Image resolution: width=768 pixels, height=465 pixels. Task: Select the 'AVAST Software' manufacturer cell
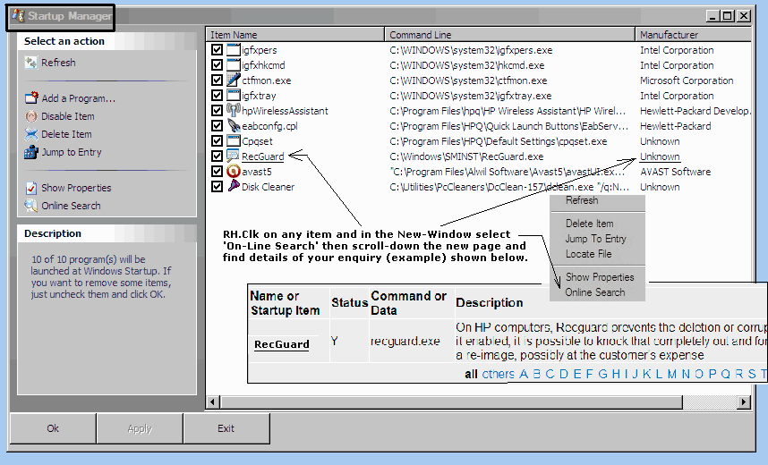676,172
